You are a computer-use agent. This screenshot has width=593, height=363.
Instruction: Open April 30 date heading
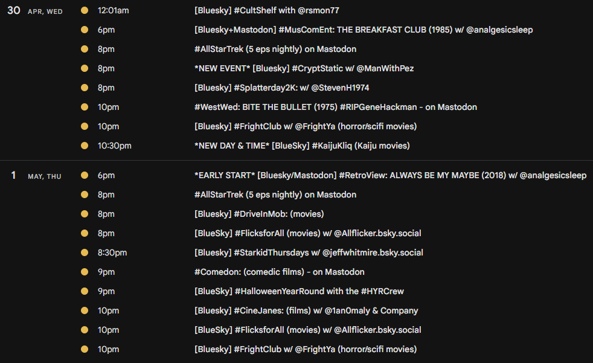(35, 11)
